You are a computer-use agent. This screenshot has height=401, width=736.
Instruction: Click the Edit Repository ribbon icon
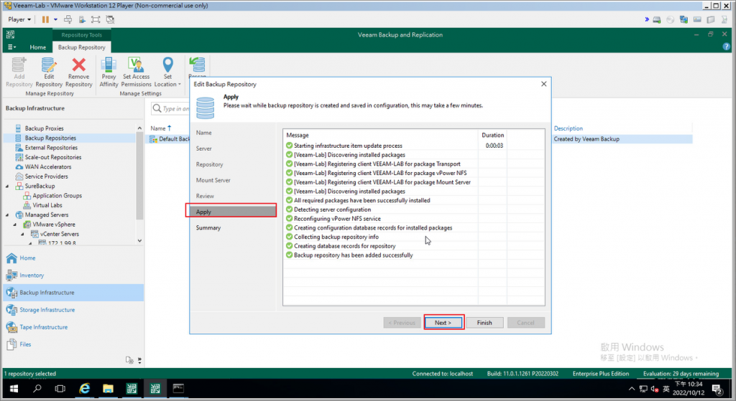click(49, 72)
